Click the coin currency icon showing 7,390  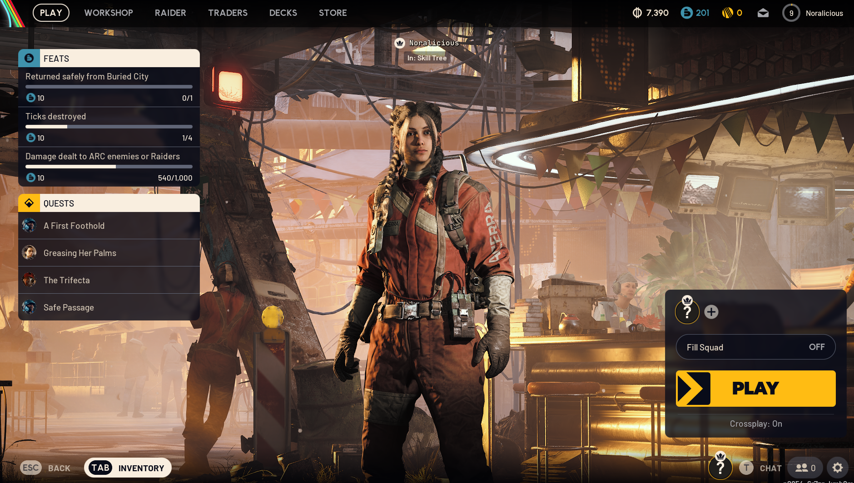(637, 13)
